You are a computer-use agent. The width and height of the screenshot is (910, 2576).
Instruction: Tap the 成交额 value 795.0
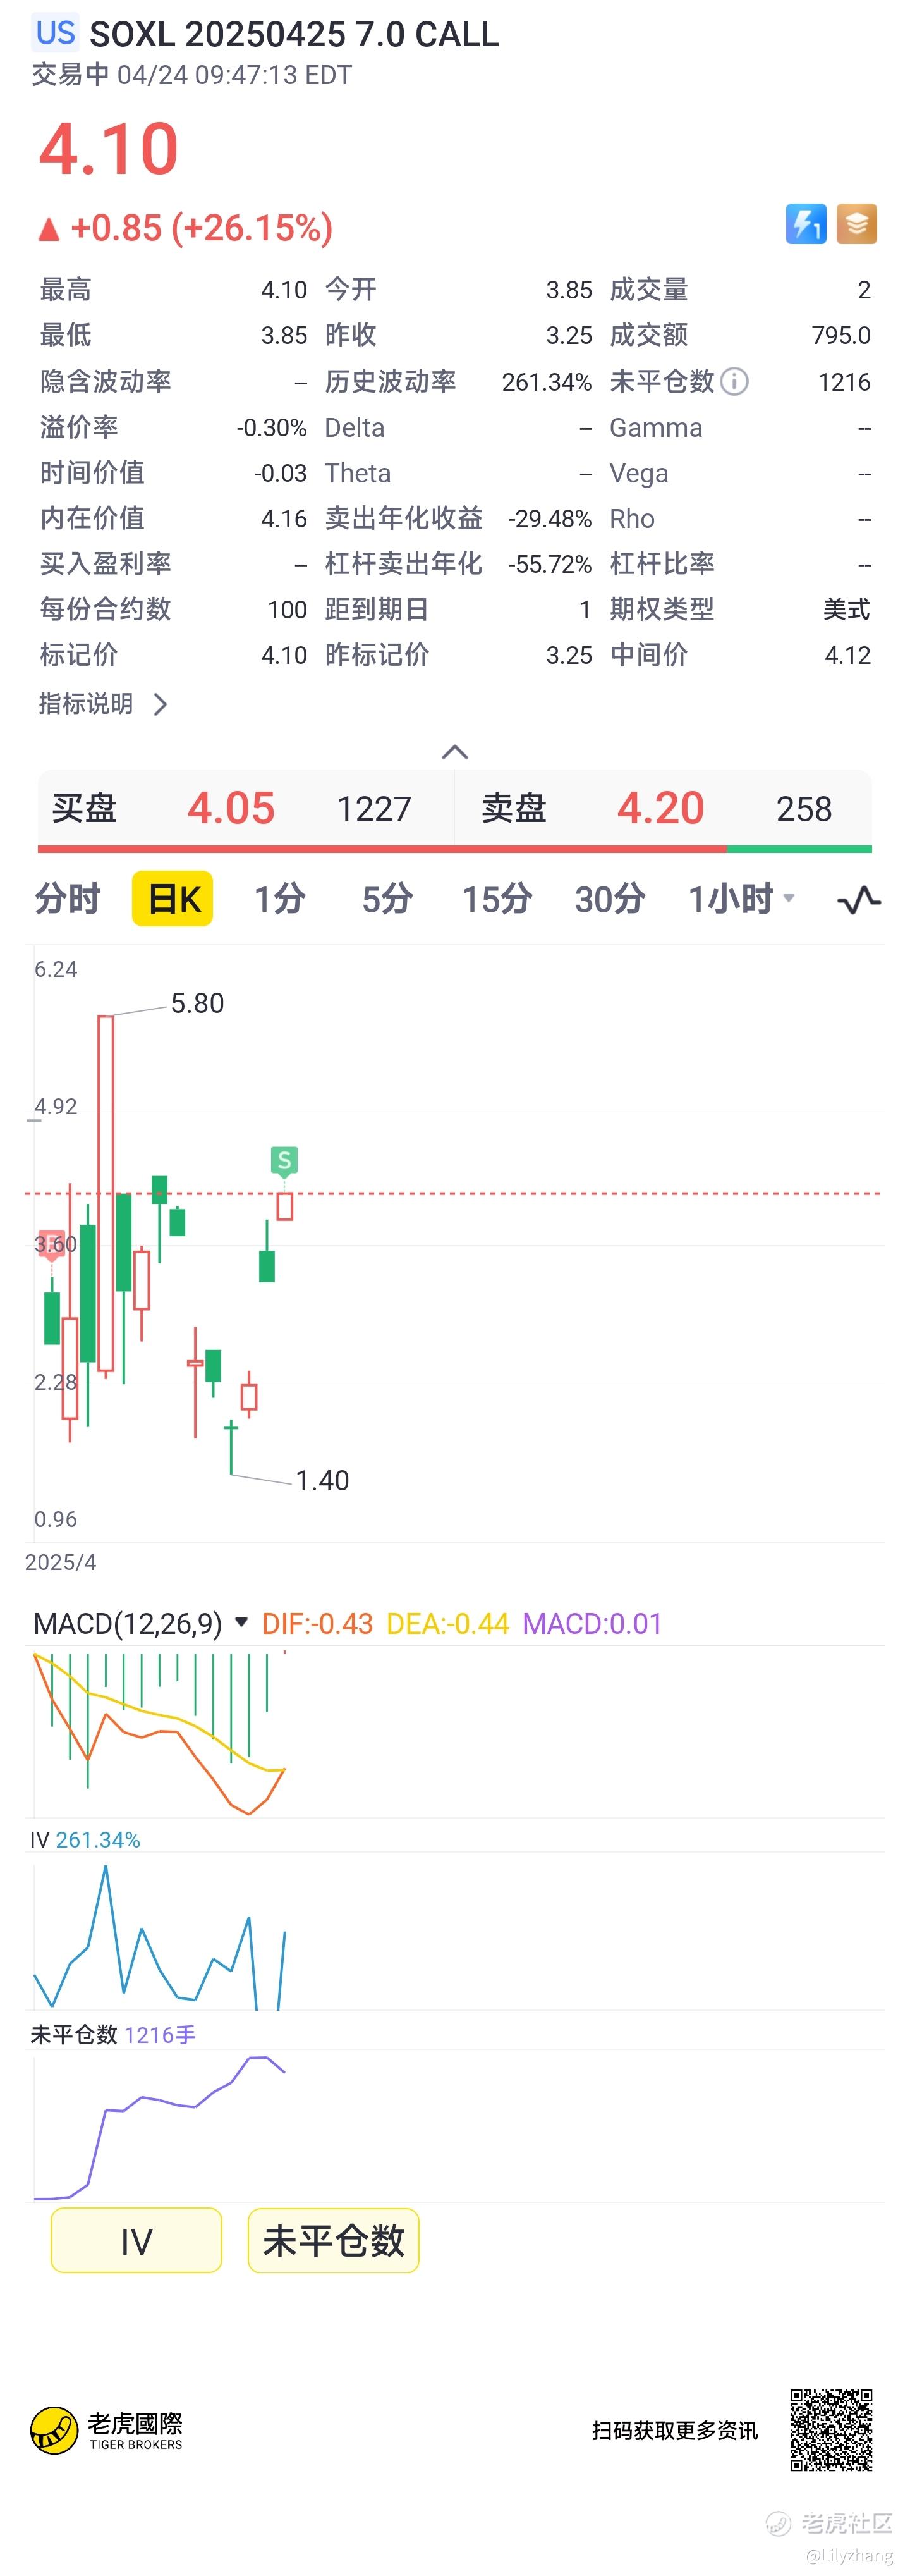coord(841,335)
